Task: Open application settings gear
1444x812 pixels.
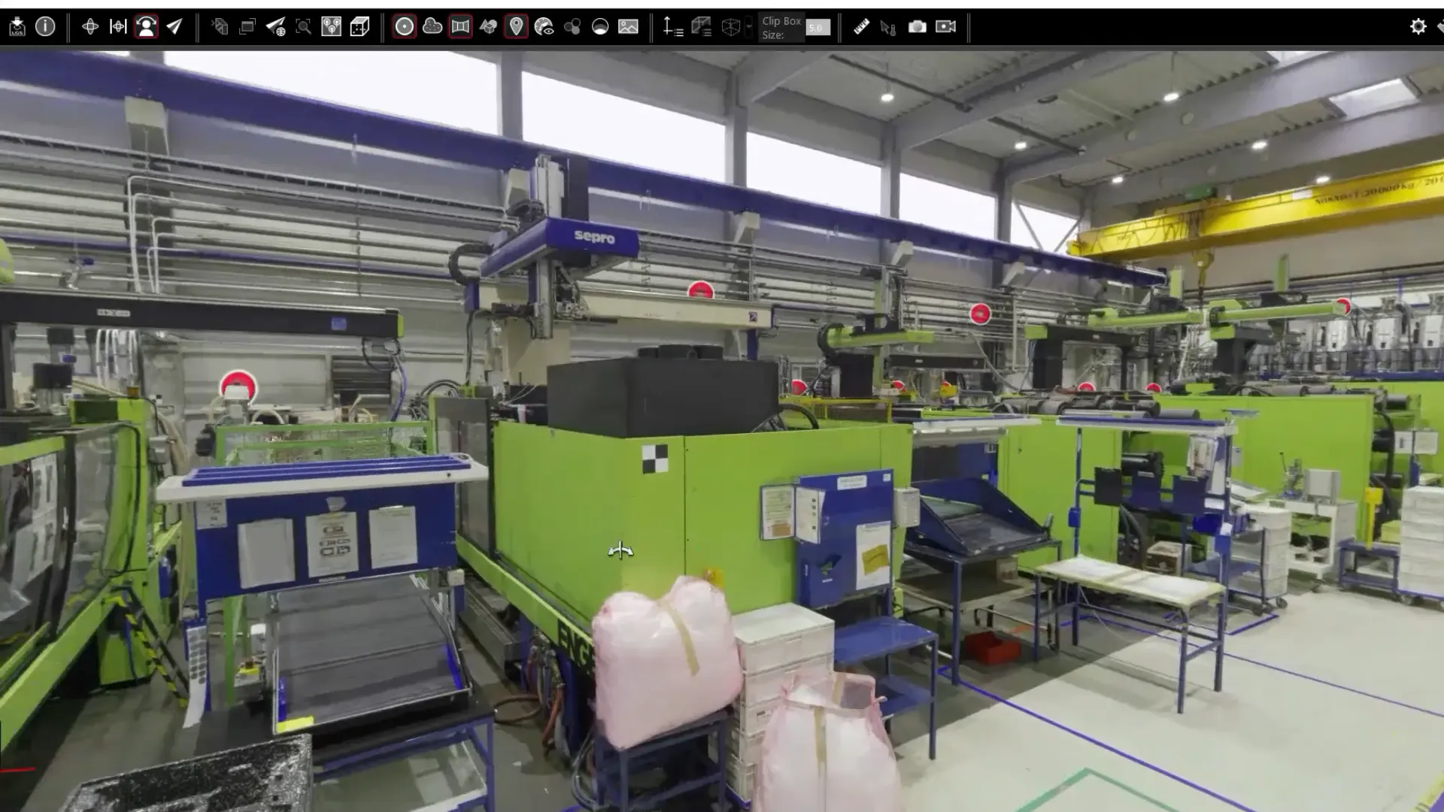Action: point(1417,26)
